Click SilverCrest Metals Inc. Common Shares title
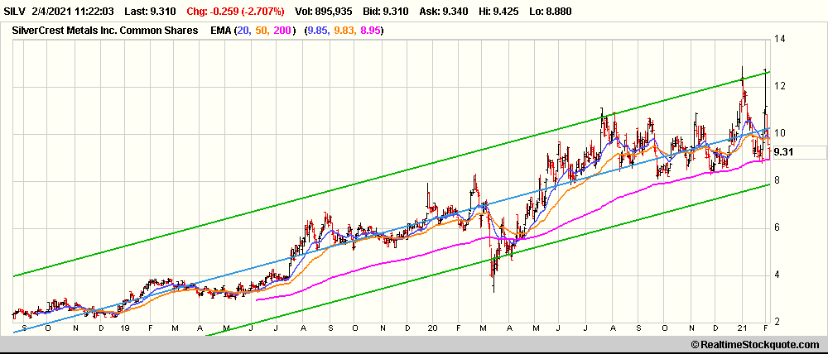The height and width of the screenshot is (354, 828). click(104, 31)
